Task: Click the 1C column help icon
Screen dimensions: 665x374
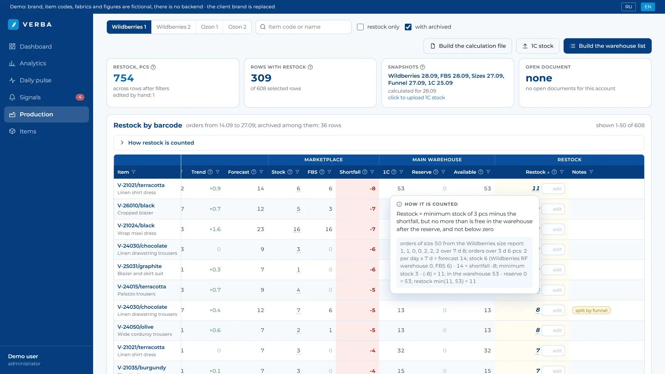Action: tap(394, 172)
